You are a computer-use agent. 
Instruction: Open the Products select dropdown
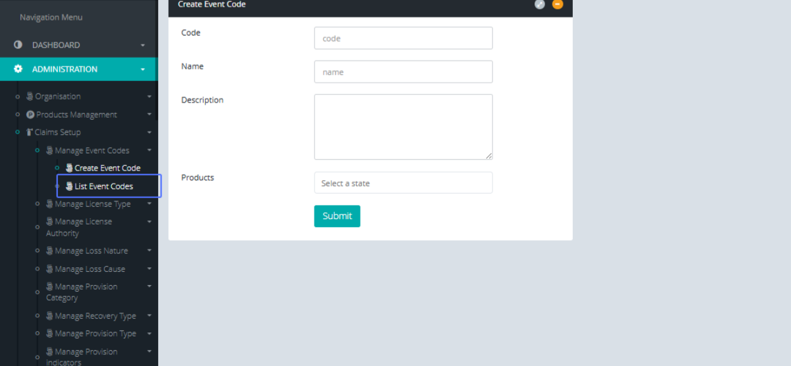click(x=403, y=183)
